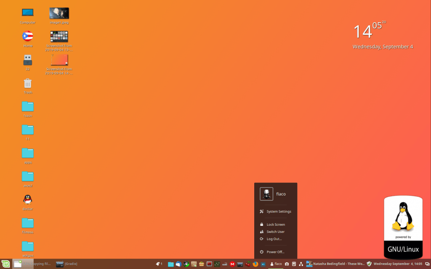Switch to the Gradio taskbar window
Image resolution: width=431 pixels, height=269 pixels.
[67, 264]
